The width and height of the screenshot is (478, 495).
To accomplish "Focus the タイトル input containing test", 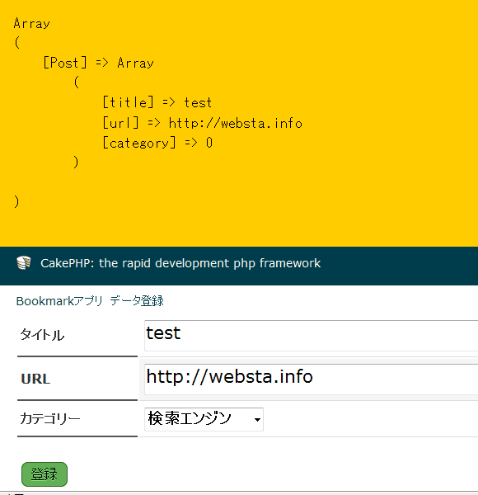I will [x=312, y=336].
